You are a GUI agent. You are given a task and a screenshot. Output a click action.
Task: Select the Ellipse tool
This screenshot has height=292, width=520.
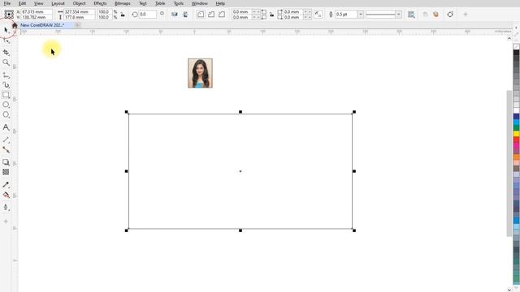[x=6, y=105]
